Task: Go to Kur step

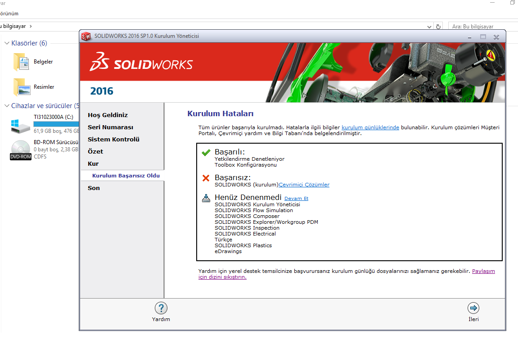Action: click(93, 163)
